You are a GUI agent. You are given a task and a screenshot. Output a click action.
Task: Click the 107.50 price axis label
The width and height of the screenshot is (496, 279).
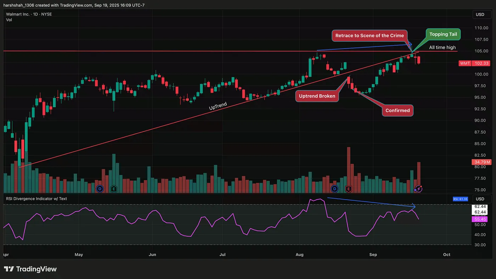(x=481, y=39)
